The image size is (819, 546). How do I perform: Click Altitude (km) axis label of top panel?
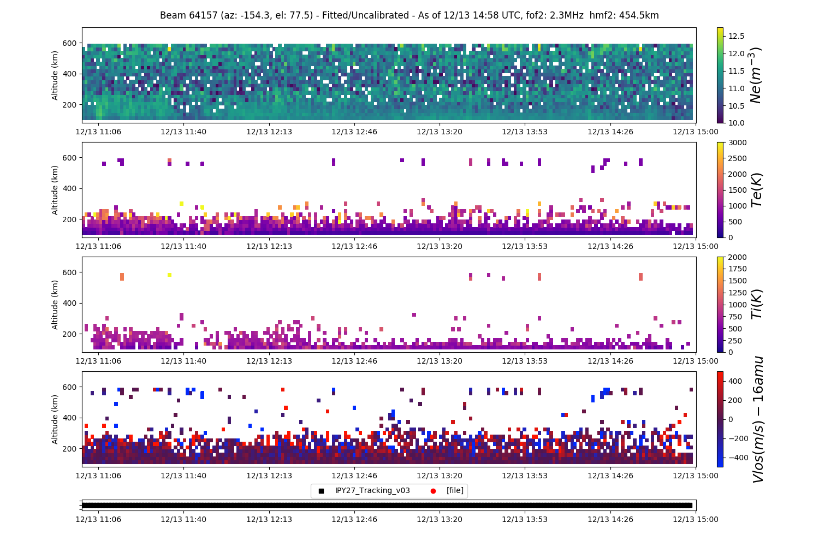point(55,75)
